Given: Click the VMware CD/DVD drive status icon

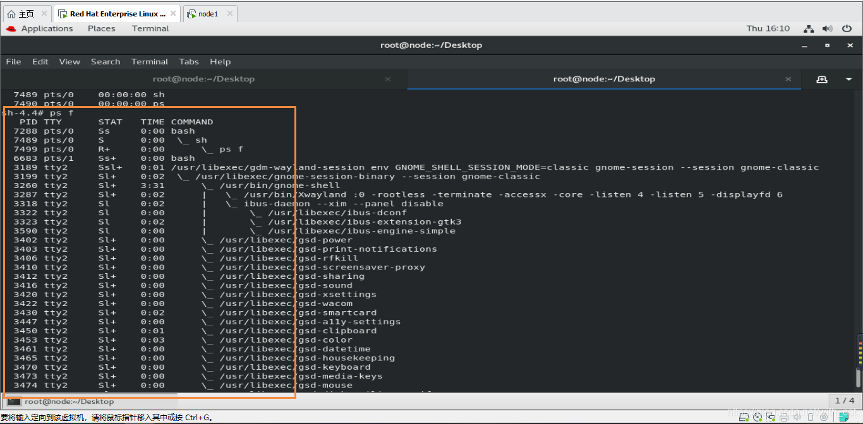Looking at the screenshot, I should 757,417.
